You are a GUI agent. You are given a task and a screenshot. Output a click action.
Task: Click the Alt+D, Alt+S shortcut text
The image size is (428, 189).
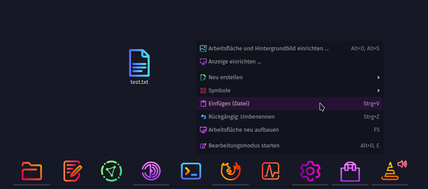pyautogui.click(x=365, y=49)
